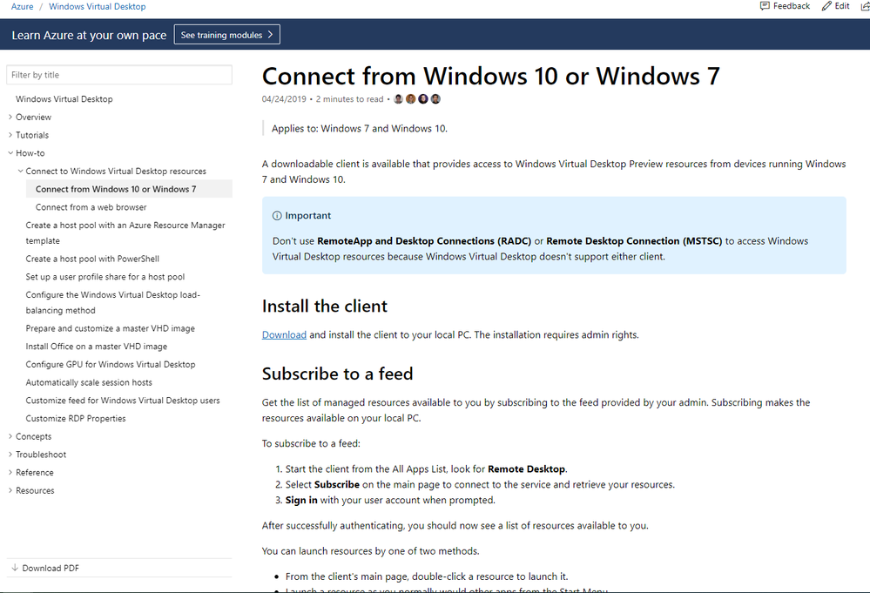Click the Edit link text

(x=842, y=6)
